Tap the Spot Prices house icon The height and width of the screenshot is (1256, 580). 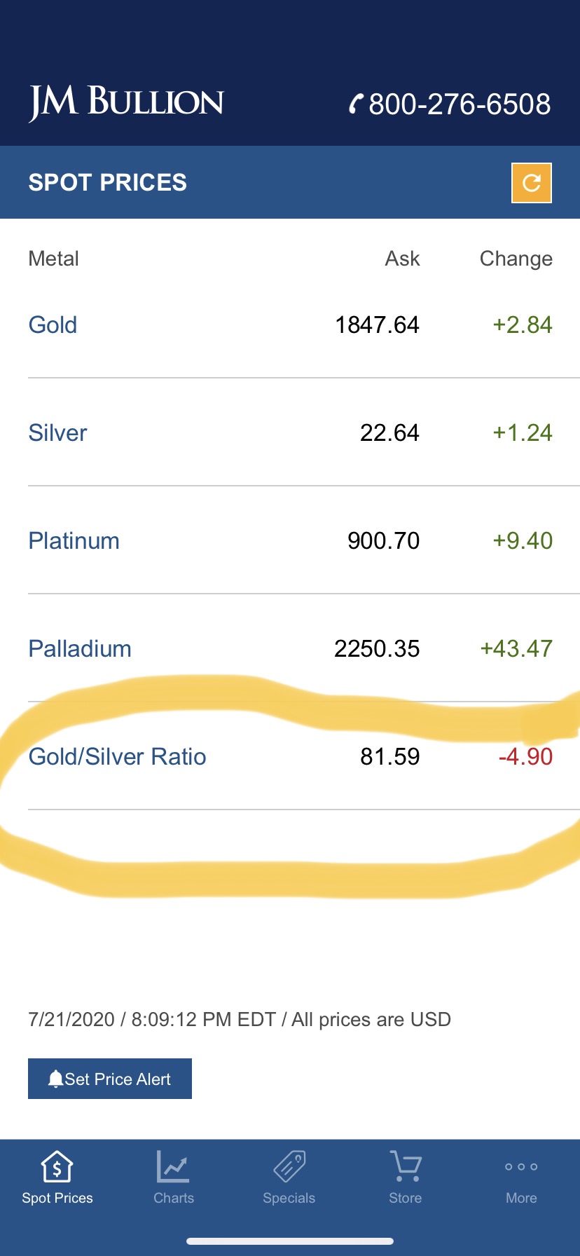[57, 1167]
